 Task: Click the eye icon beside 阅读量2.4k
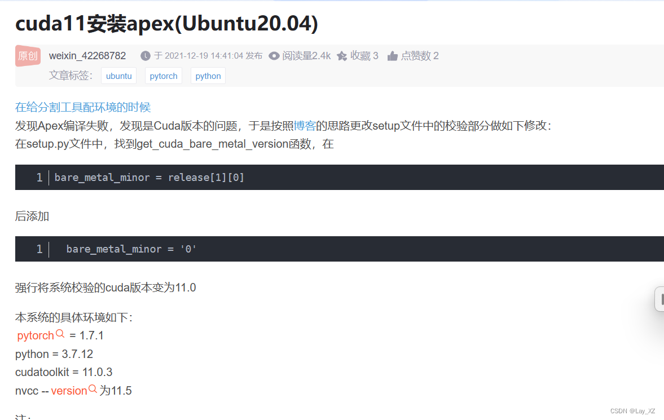coord(274,55)
